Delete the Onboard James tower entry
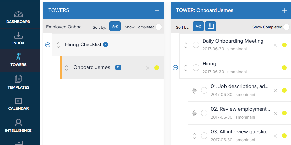 coord(148,68)
